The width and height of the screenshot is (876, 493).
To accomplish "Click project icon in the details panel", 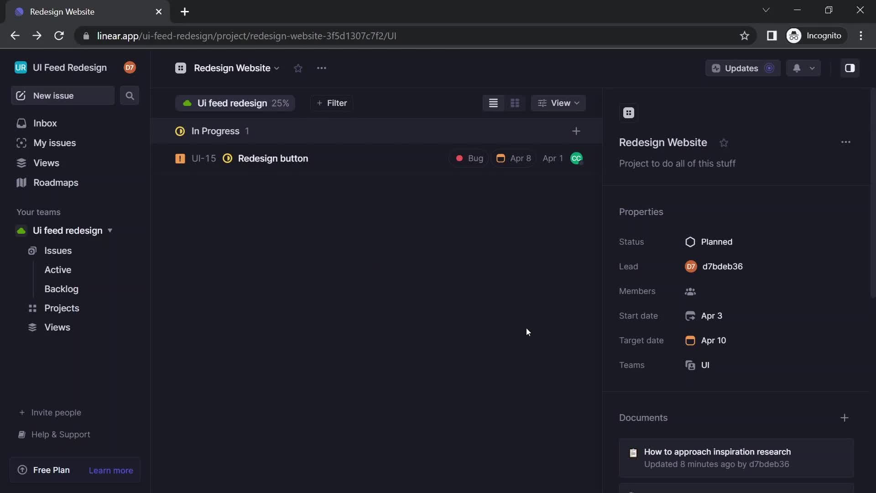I will tap(629, 113).
